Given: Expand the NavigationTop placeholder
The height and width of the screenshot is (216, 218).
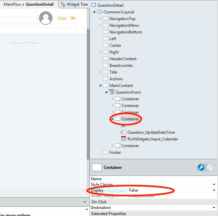Looking at the screenshot, I should (100, 18).
